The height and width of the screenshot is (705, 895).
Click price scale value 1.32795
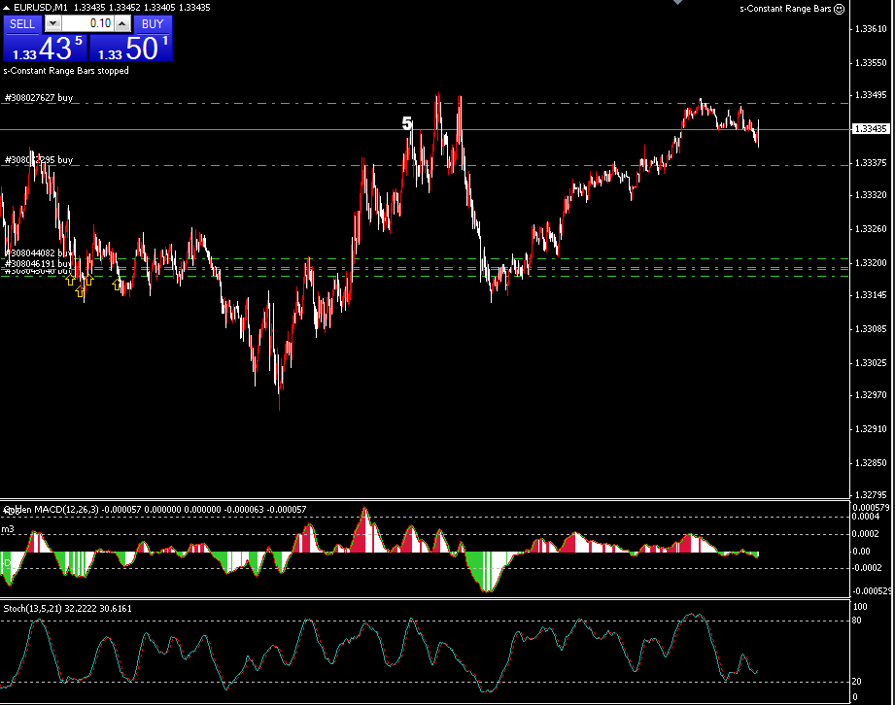pyautogui.click(x=871, y=495)
